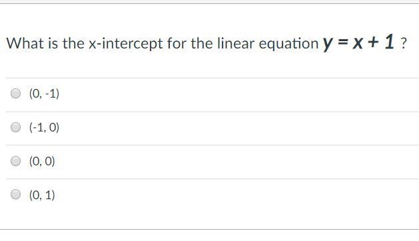Click the bold equation y = x + 1
This screenshot has height=241, width=419.
pyautogui.click(x=358, y=42)
